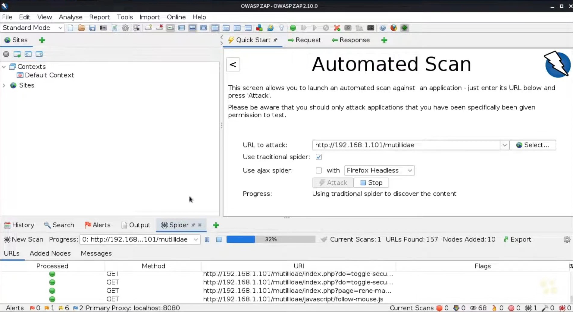573x312 pixels.
Task: Click the green HUD radar toolbar icon
Action: 405,28
